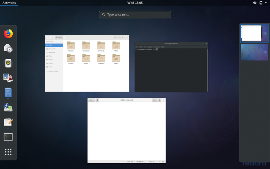The width and height of the screenshot is (270, 169).
Task: Launch Firefox from the dash
Action: [8, 34]
